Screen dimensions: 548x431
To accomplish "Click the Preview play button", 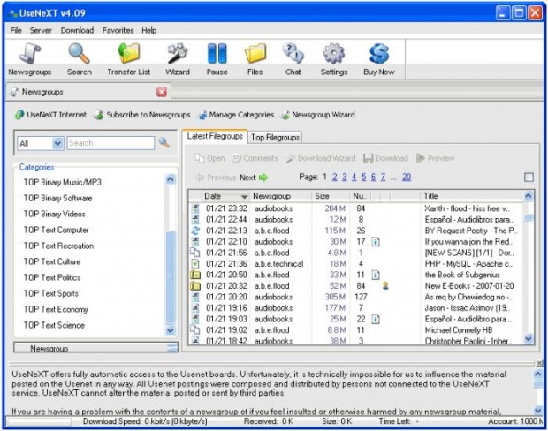I will 436,158.
